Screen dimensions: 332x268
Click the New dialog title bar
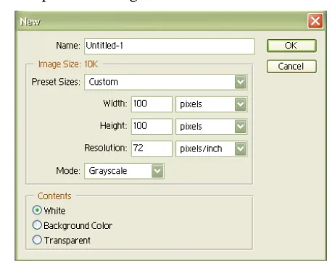pyautogui.click(x=159, y=21)
